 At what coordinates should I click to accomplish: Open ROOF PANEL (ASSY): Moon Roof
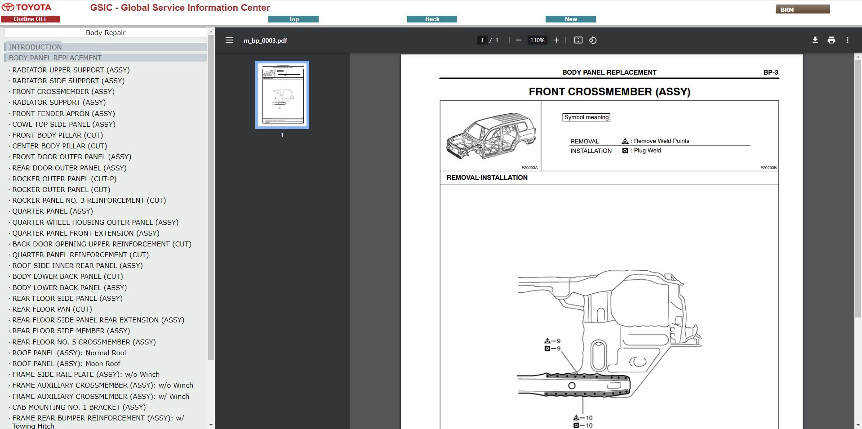point(67,363)
